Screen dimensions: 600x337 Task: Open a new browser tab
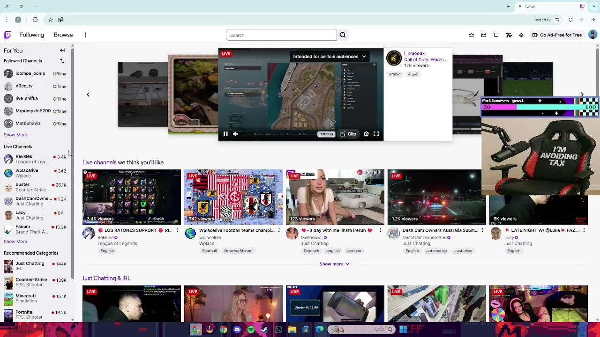[509, 7]
